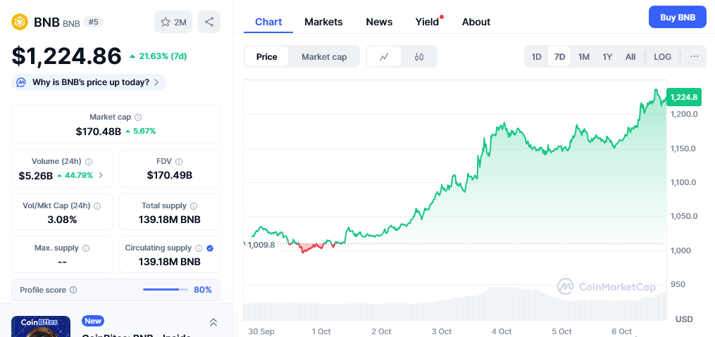
Task: Click Profile score info icon
Action: pos(73,290)
